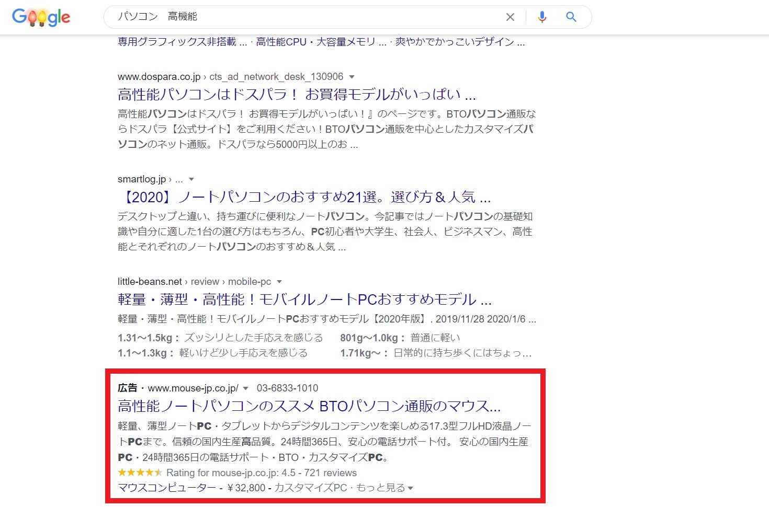Screen dimensions: 769x507
Task: Click the 1.1～1.3kg table entry
Action: pyautogui.click(x=212, y=353)
